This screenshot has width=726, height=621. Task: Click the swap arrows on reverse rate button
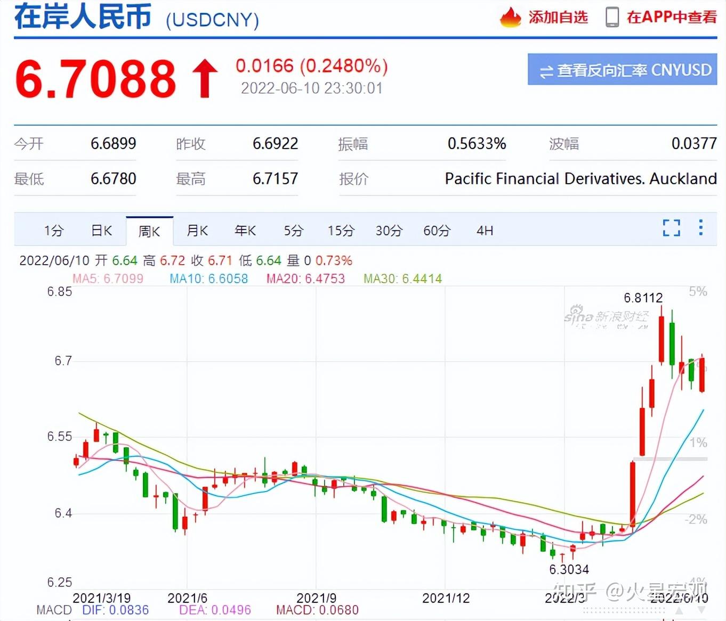(546, 71)
